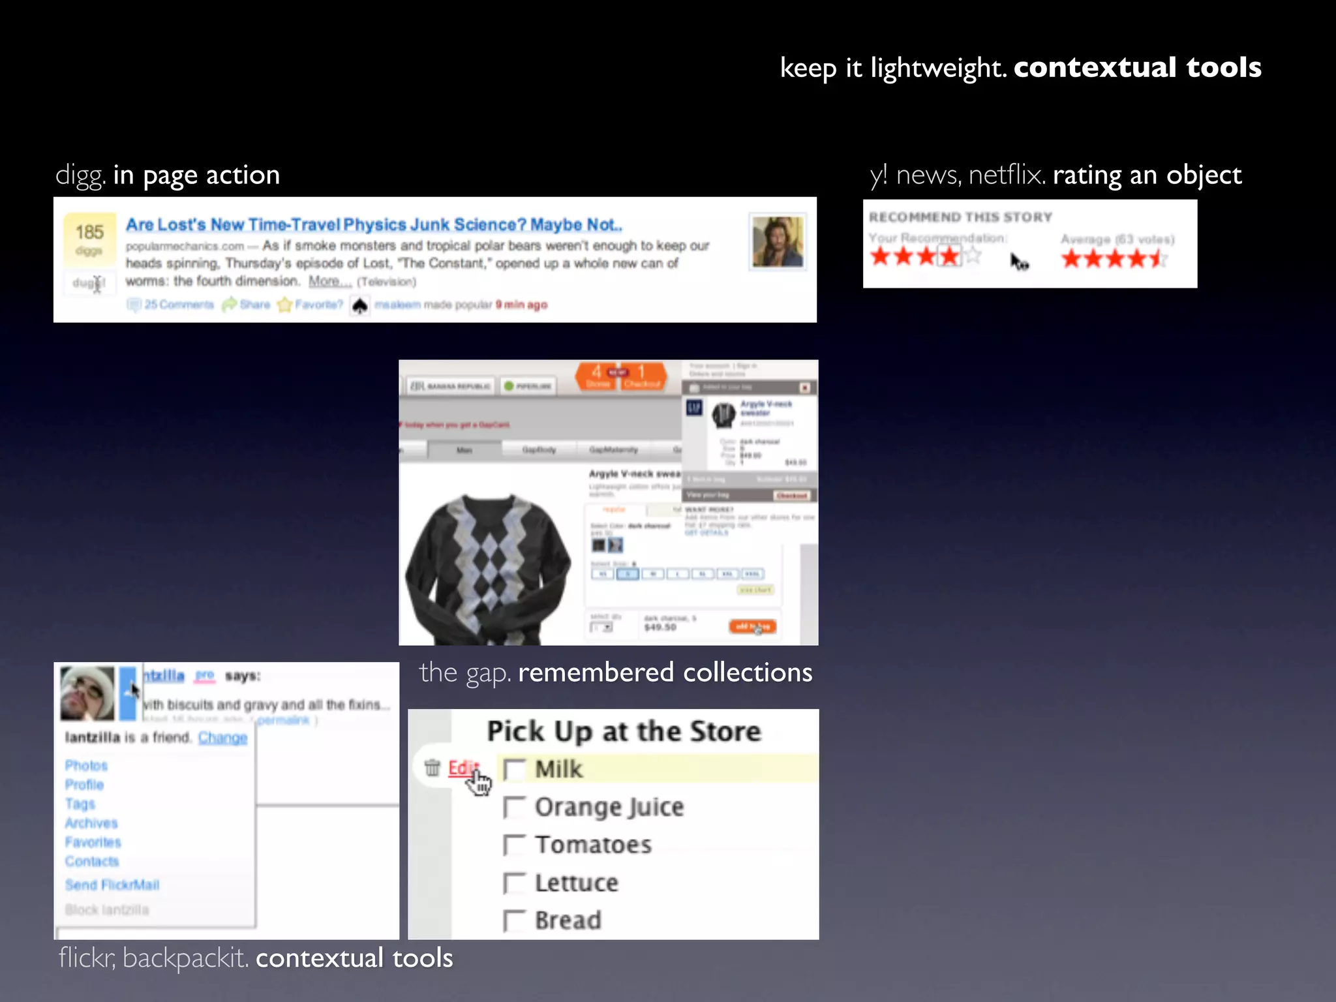Image resolution: width=1336 pixels, height=1002 pixels.
Task: Open the Digg story thumbnail of the man
Action: (x=778, y=241)
